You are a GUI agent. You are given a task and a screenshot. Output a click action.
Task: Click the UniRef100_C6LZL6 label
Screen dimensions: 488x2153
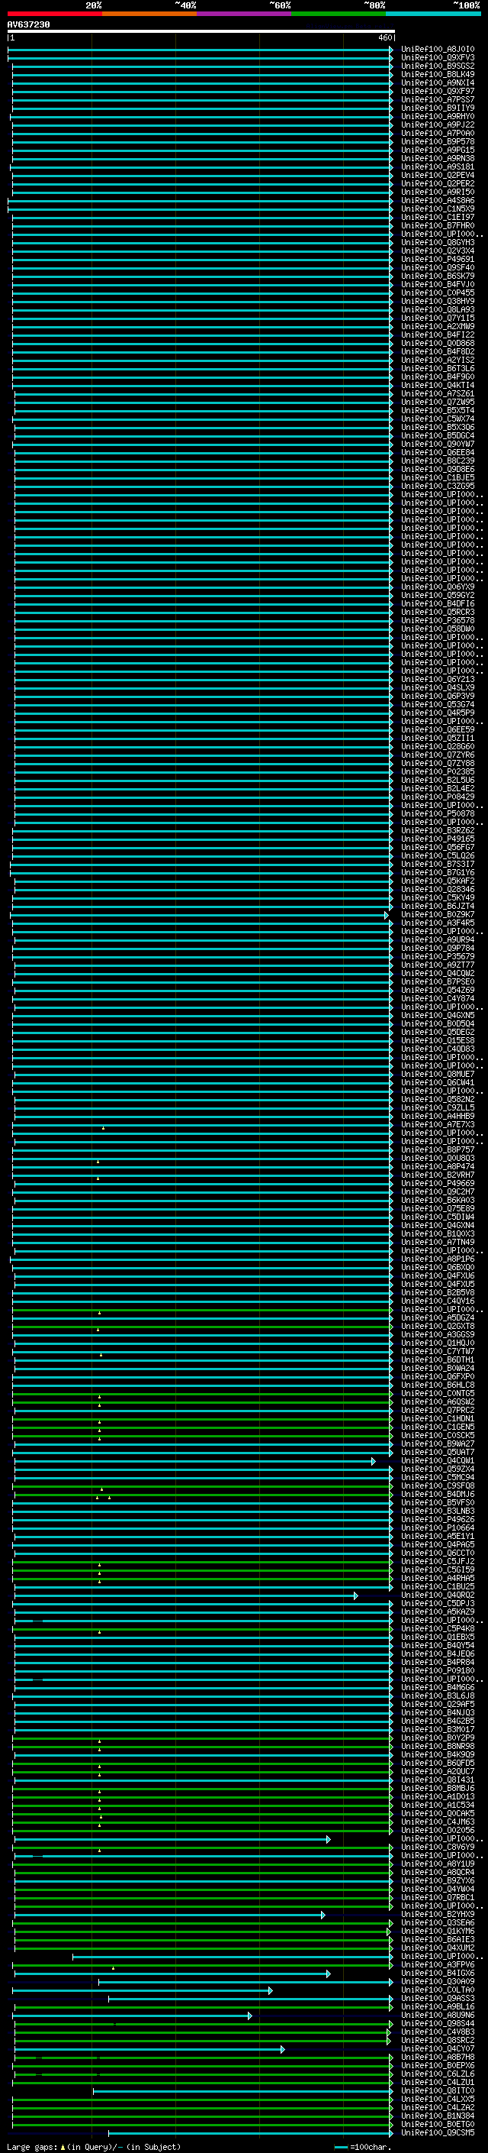point(438,2074)
